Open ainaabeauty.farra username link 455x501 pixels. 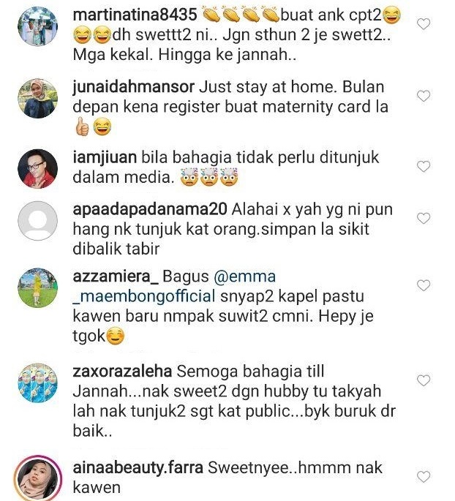click(x=138, y=468)
